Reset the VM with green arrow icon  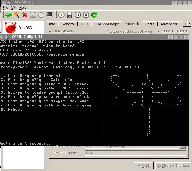[94, 15]
